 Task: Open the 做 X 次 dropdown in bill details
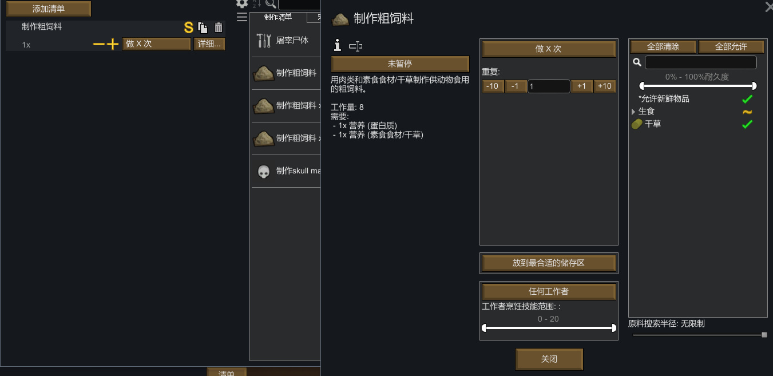(x=548, y=49)
